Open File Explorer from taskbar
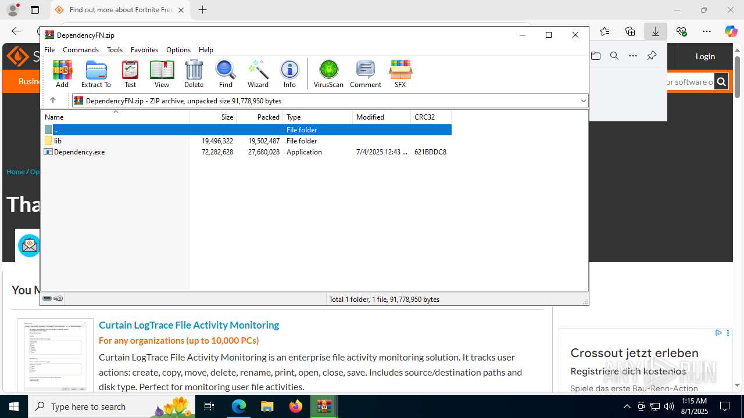 pyautogui.click(x=267, y=406)
